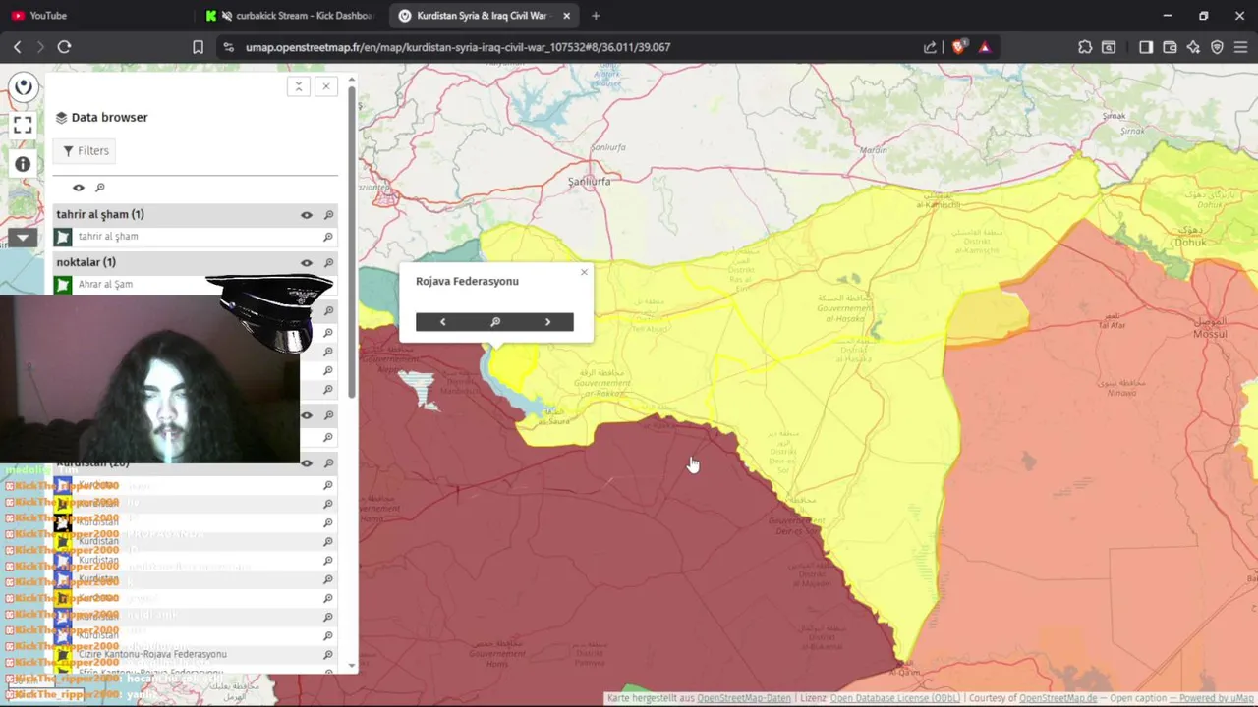This screenshot has width=1258, height=707.
Task: Bookmark this page in the address bar
Action: pos(198,47)
